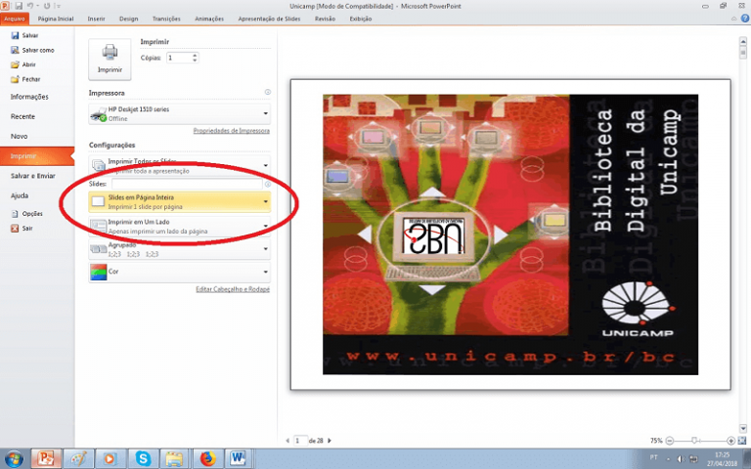Click the large Imprimir printer button

[110, 59]
